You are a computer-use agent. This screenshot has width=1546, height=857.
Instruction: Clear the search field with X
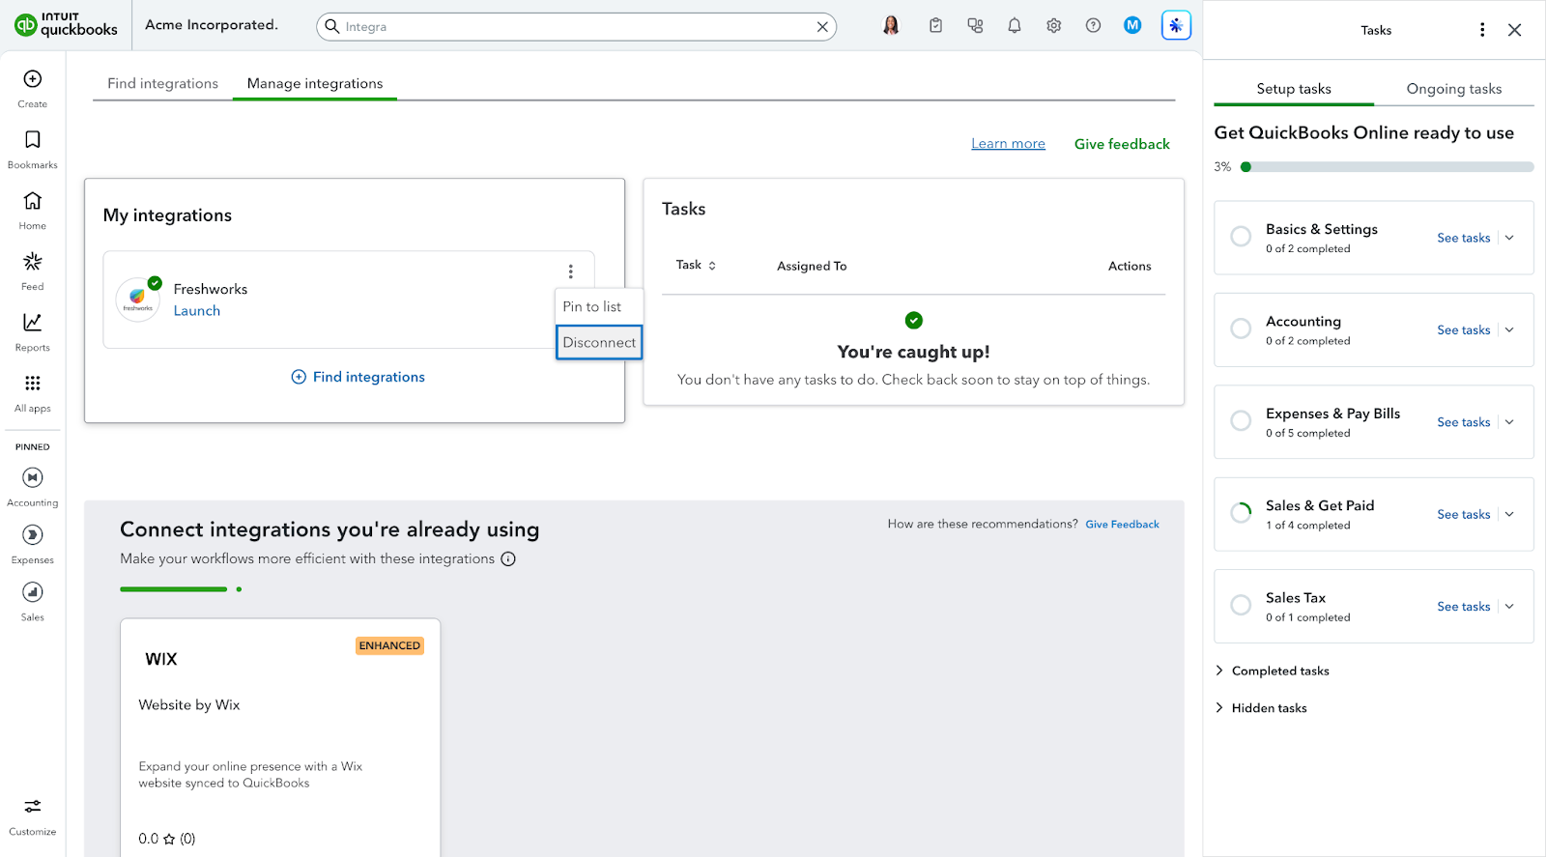pos(822,27)
